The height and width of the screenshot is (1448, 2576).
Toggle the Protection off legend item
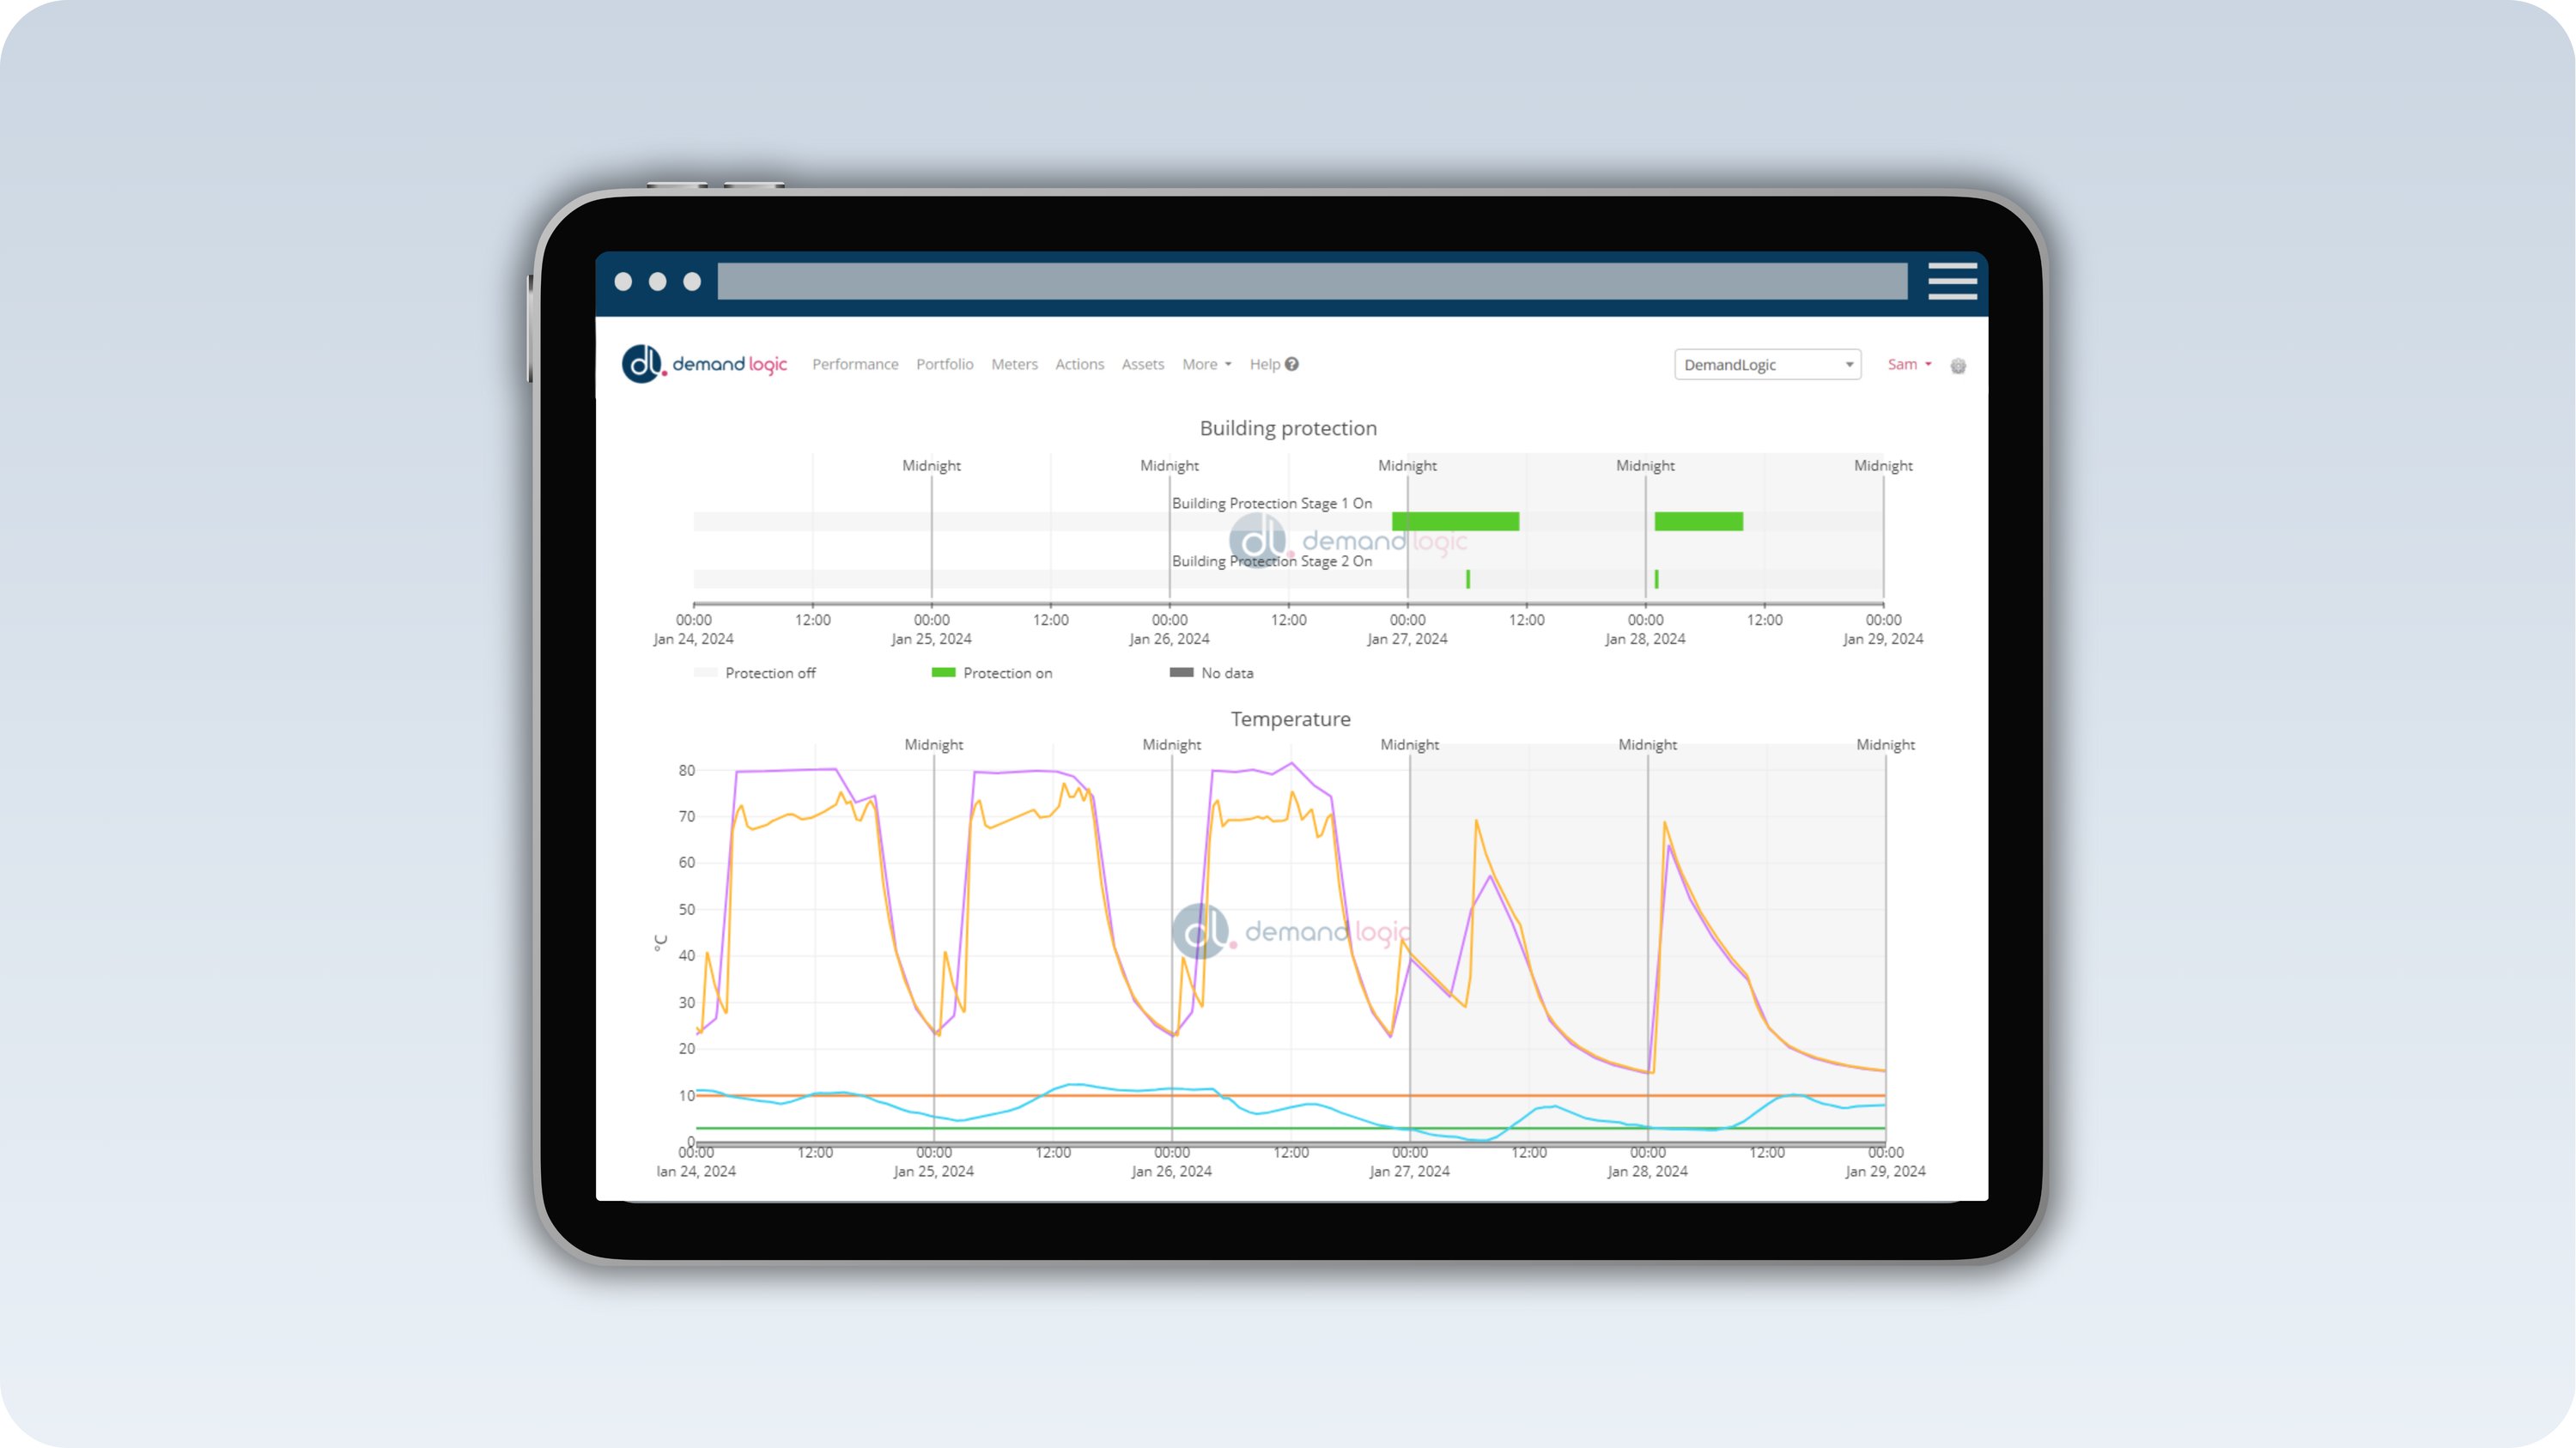(x=770, y=673)
